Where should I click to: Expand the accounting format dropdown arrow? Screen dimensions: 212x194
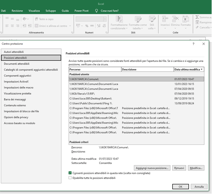(82, 26)
